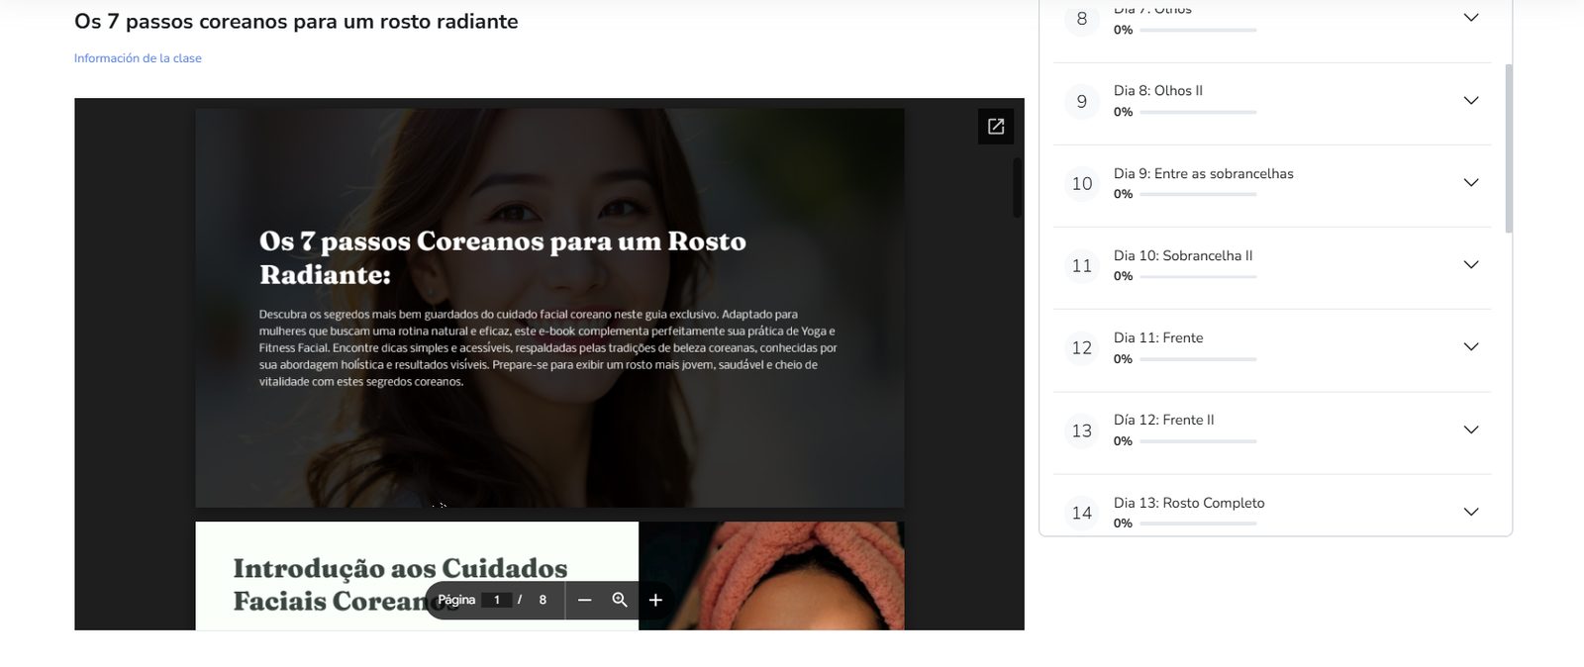Zoom in PDF with plus icon
Screen dimensions: 1584x667
(x=655, y=600)
